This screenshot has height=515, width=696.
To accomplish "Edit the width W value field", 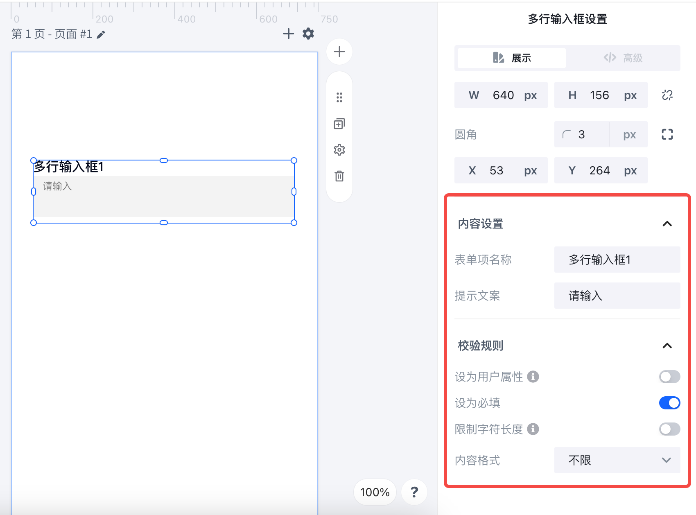I will (501, 95).
